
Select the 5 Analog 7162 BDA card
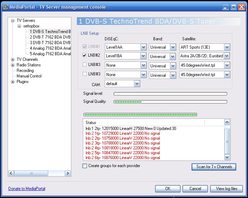[x=50, y=54]
